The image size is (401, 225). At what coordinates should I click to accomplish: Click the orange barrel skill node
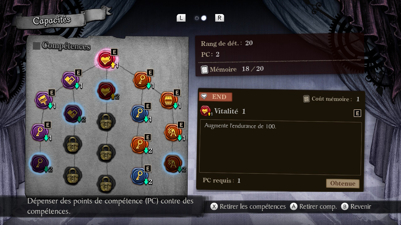point(169,100)
